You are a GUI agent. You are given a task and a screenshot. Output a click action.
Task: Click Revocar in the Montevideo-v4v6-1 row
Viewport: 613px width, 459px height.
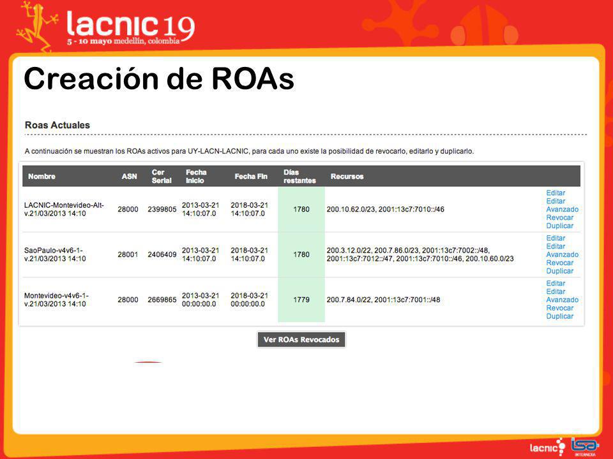pos(559,308)
